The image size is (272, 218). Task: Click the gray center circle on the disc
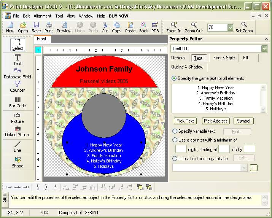coord(104,116)
